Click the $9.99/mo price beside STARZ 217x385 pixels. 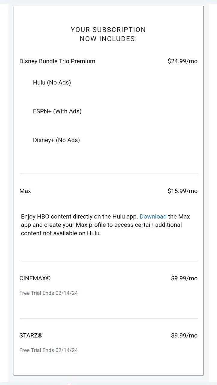[184, 335]
